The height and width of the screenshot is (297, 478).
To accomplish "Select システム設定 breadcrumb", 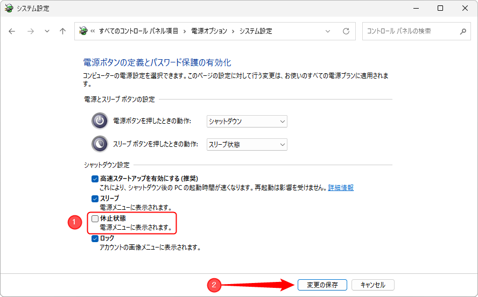I will point(256,31).
